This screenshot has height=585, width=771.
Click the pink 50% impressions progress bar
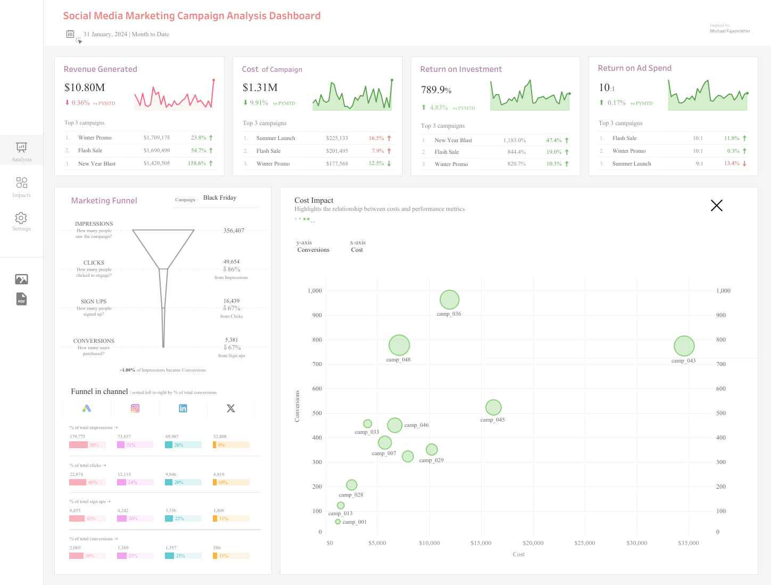pos(87,444)
